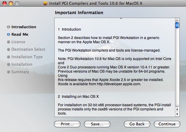Click the scrollbar up arrow

[x=177, y=109]
